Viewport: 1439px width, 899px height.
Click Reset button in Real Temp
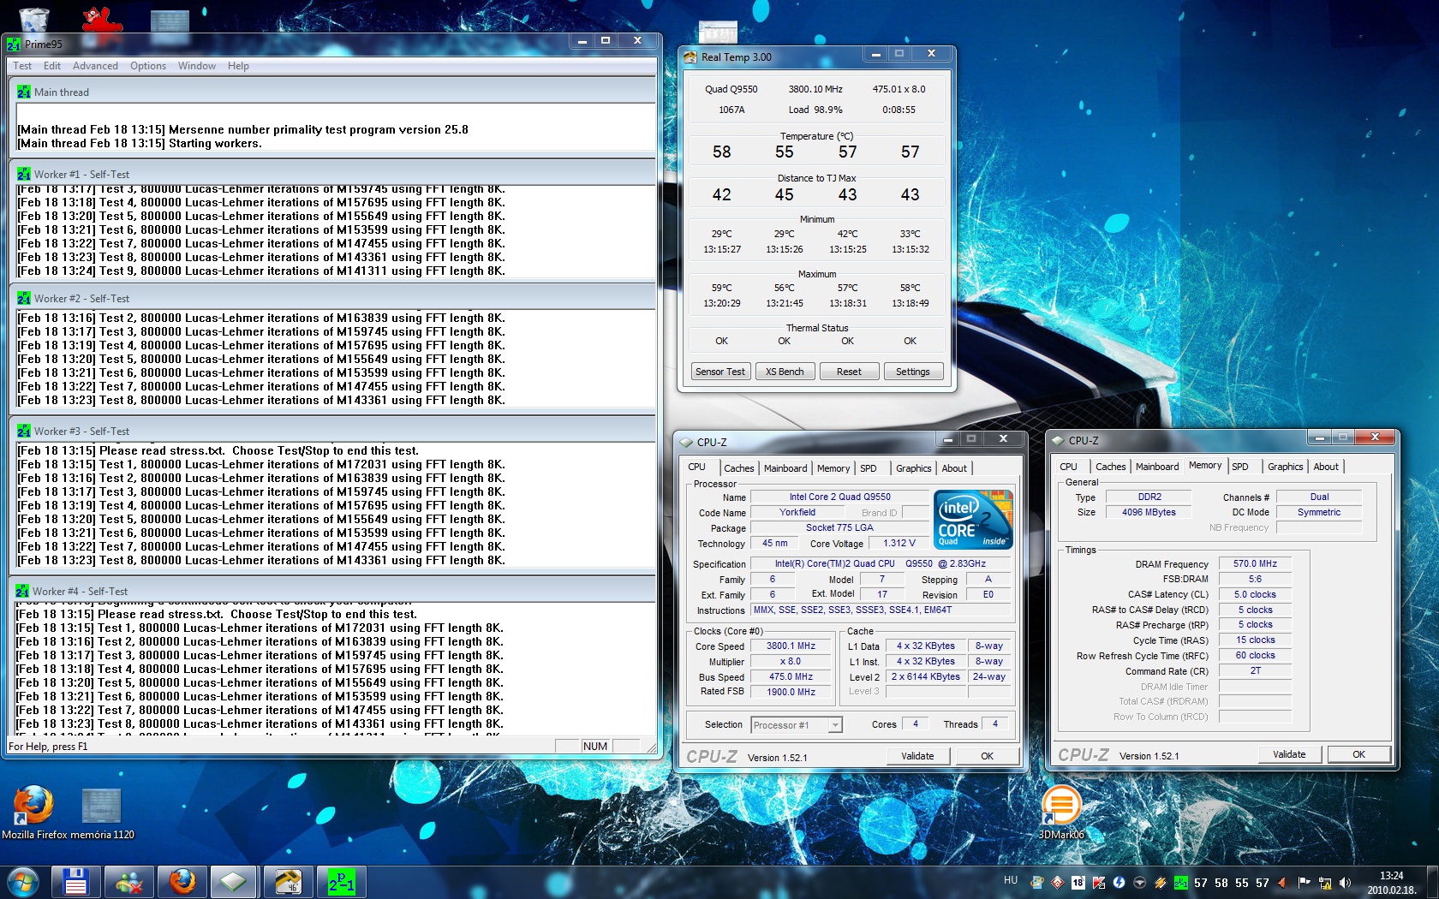click(849, 372)
